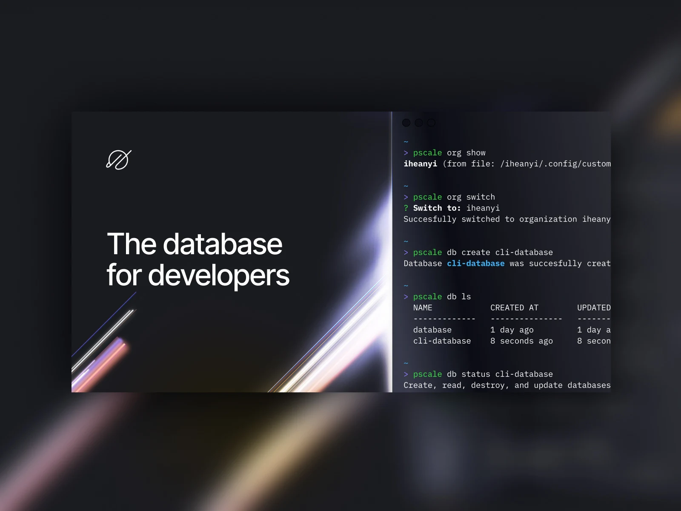The image size is (681, 511).
Task: Click the CREATED AT column header
Action: (514, 307)
